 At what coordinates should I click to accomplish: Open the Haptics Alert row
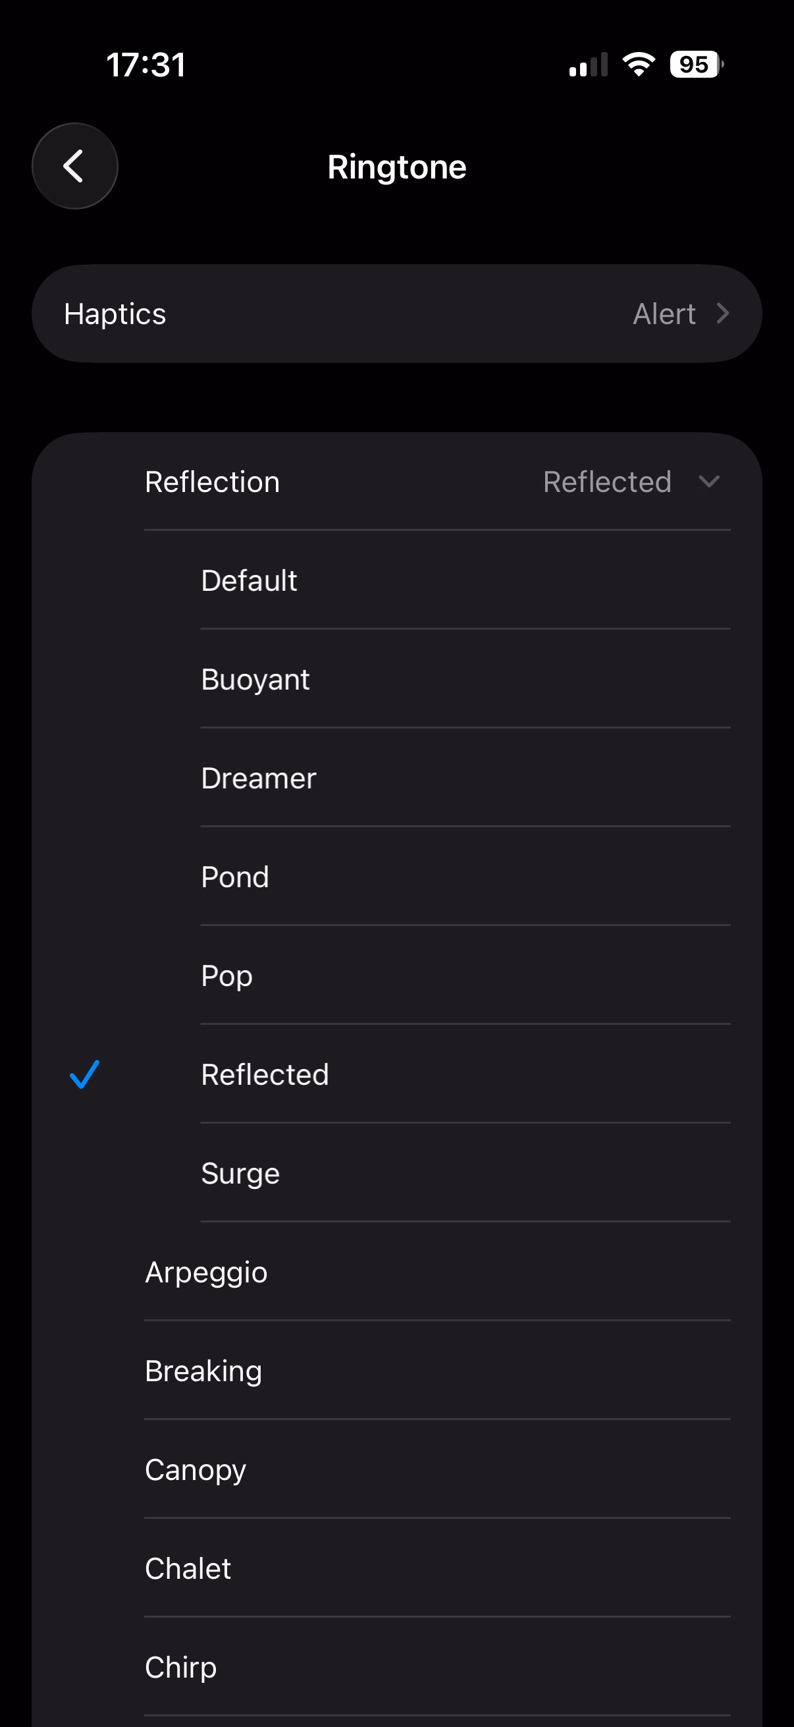click(x=396, y=314)
